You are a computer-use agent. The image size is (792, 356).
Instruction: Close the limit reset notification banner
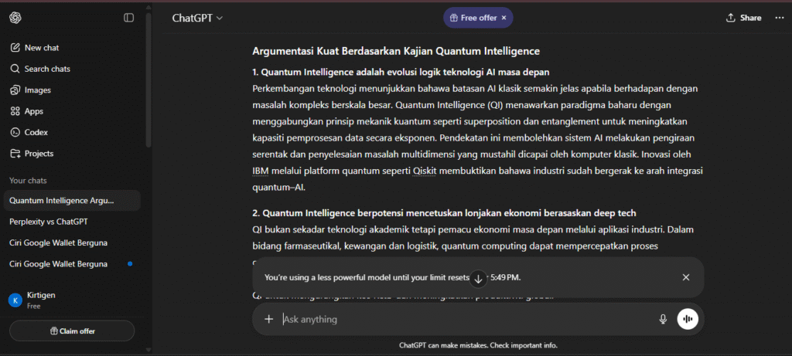[686, 277]
